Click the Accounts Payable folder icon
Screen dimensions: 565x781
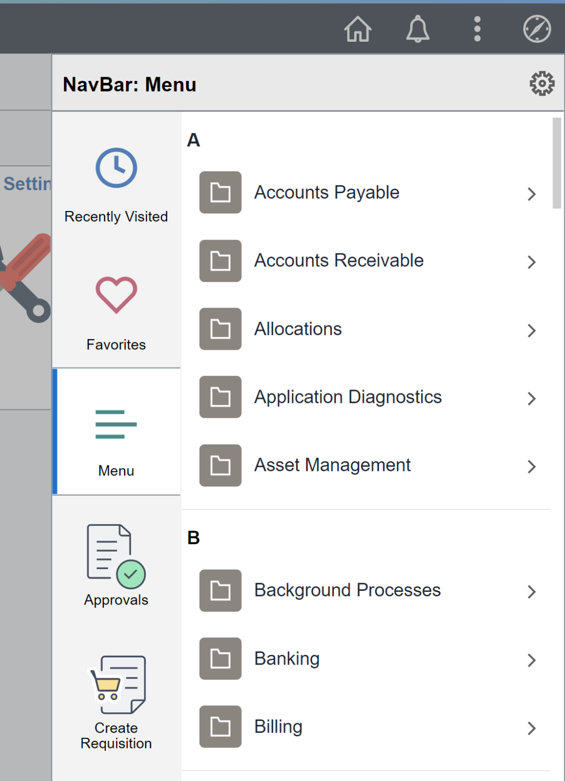point(220,193)
